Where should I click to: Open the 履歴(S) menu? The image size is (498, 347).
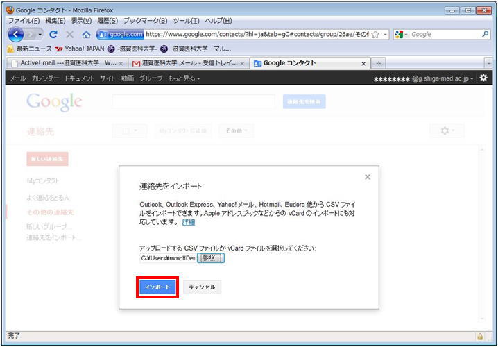[x=108, y=21]
